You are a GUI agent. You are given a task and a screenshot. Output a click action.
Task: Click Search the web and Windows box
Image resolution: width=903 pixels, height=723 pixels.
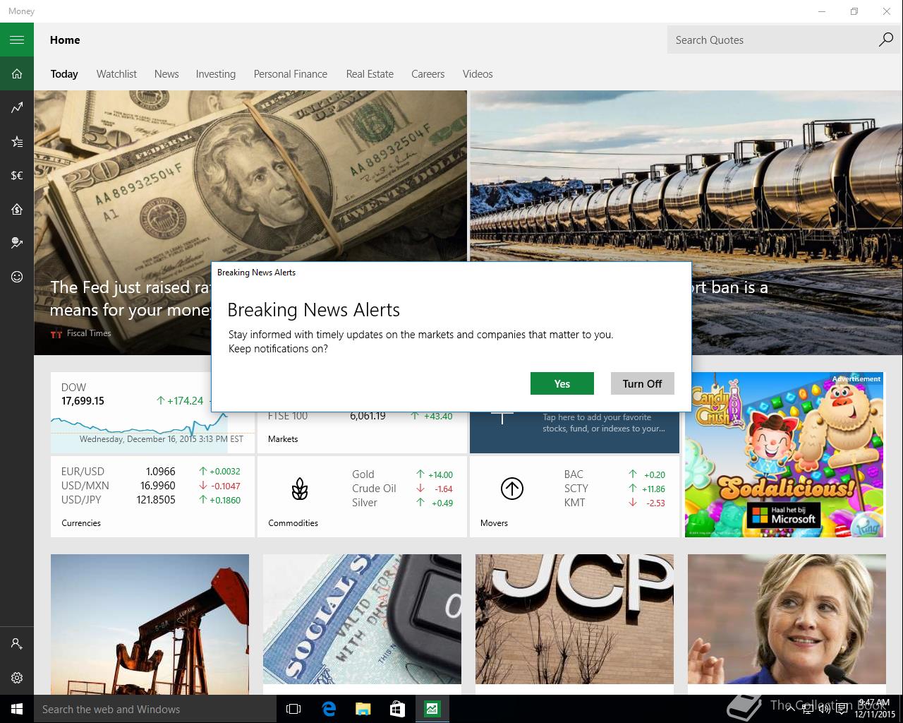pos(155,709)
